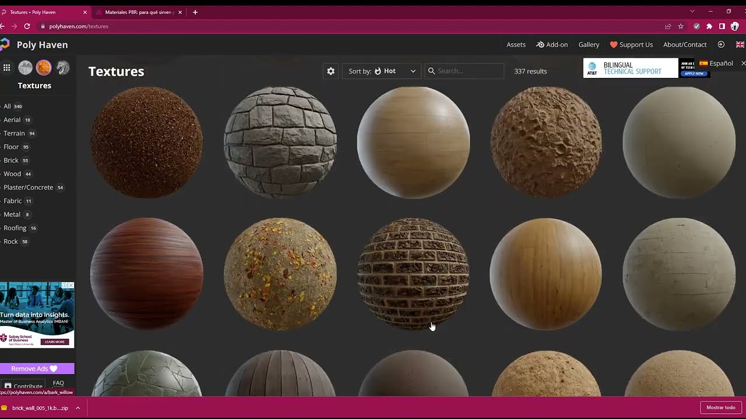746x419 pixels.
Task: Open the dark red wood texture sphere
Action: tap(147, 274)
